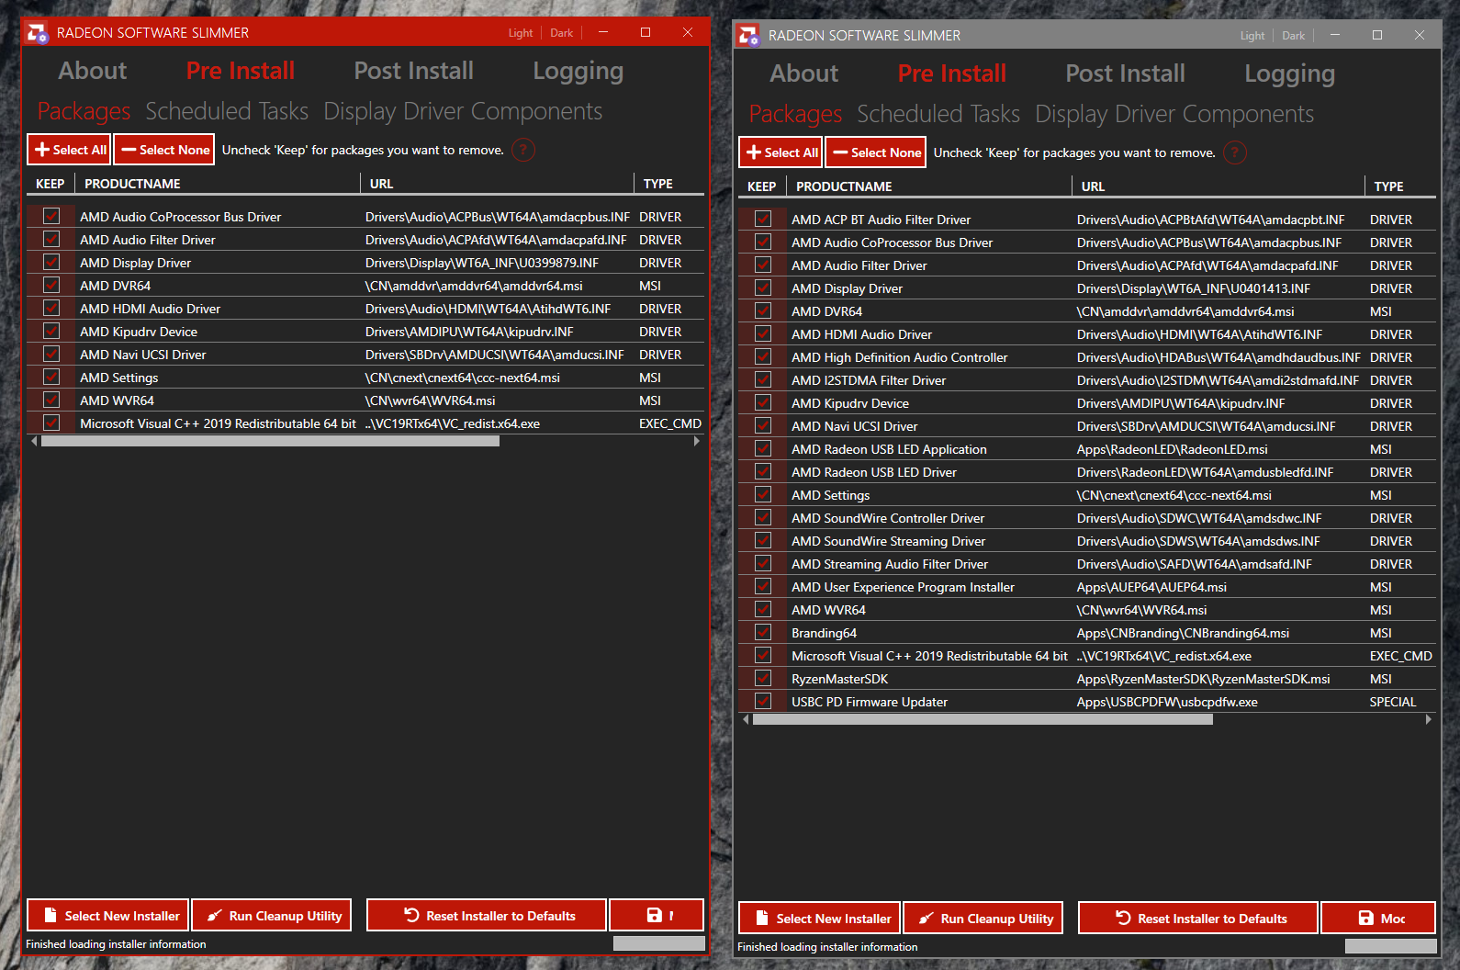Switch to Dark theme in gray-titled window
Screen dimensions: 1460x970
(x=1294, y=36)
